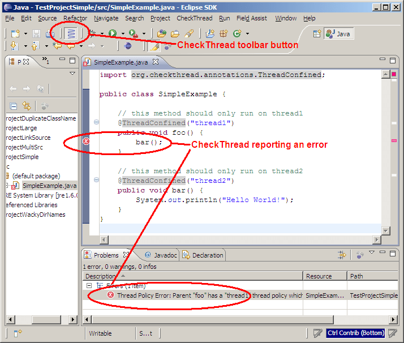Click the New Java Class icon

pyautogui.click(x=237, y=33)
